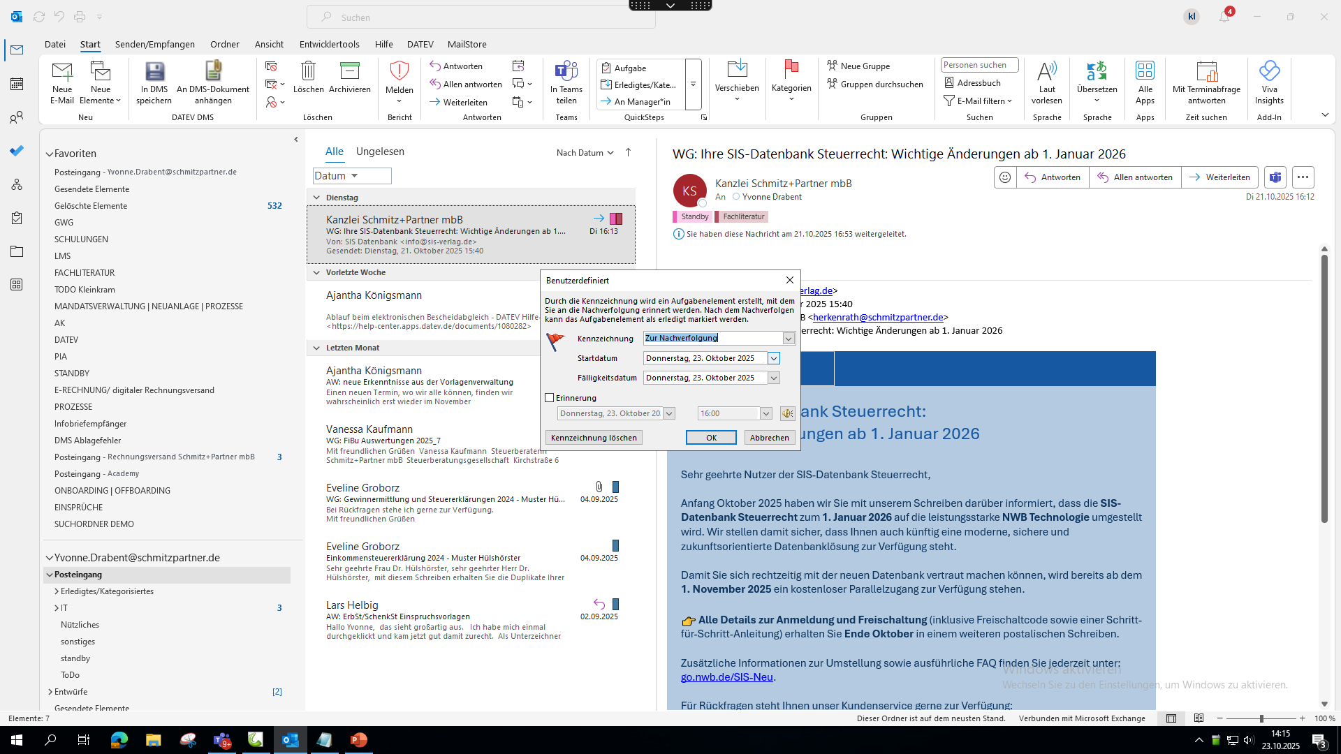Click the Laut vorlesen icon

[1047, 71]
